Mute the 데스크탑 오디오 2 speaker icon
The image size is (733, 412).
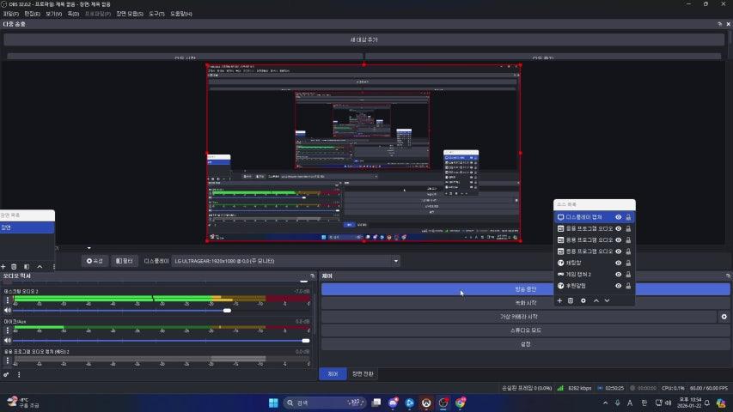(8, 311)
